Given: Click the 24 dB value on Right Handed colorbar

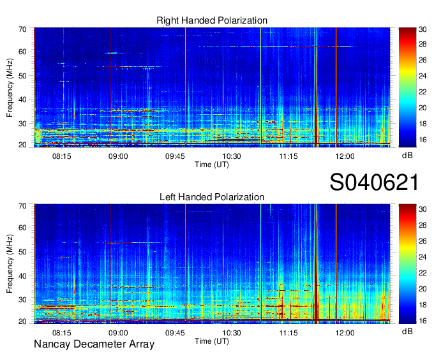Looking at the screenshot, I should pyautogui.click(x=423, y=76).
